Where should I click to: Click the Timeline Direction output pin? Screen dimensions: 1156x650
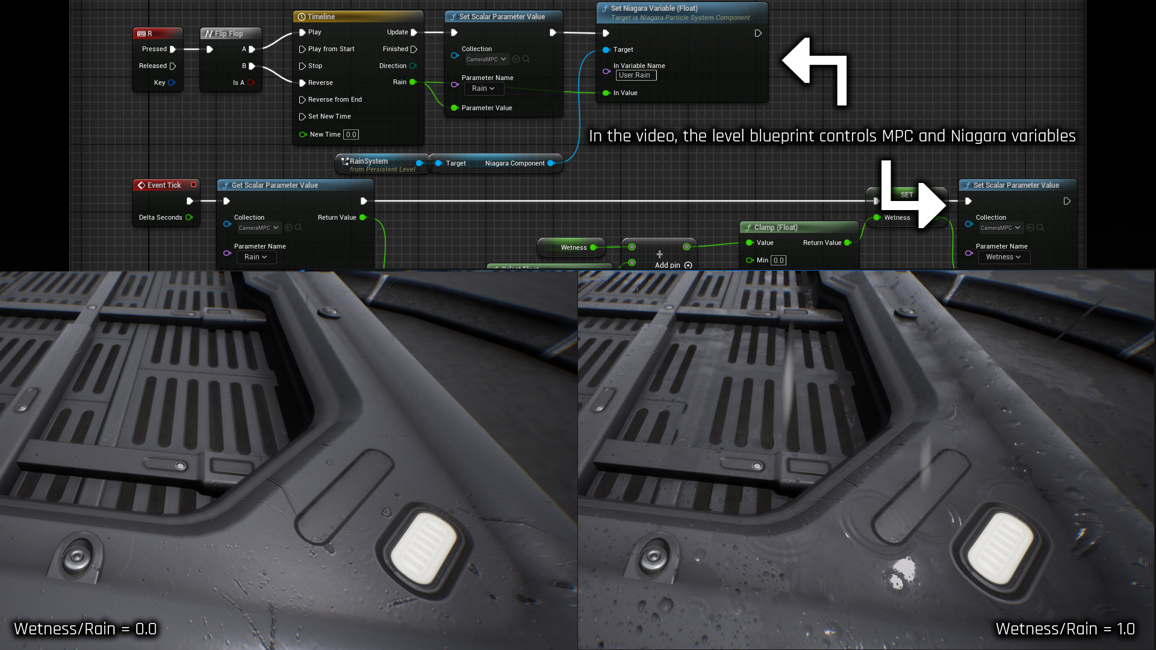(413, 66)
